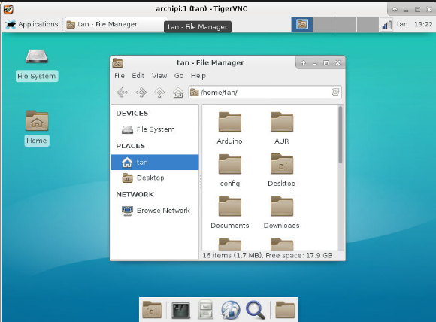
Task: Open the magnifier application finder in the dock
Action: [x=256, y=310]
